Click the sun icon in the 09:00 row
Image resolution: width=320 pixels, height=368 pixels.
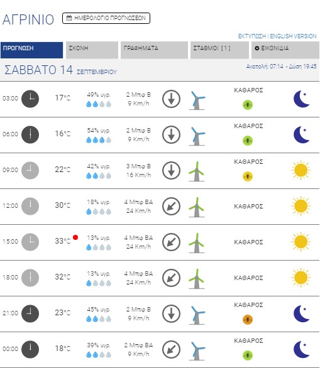(301, 170)
